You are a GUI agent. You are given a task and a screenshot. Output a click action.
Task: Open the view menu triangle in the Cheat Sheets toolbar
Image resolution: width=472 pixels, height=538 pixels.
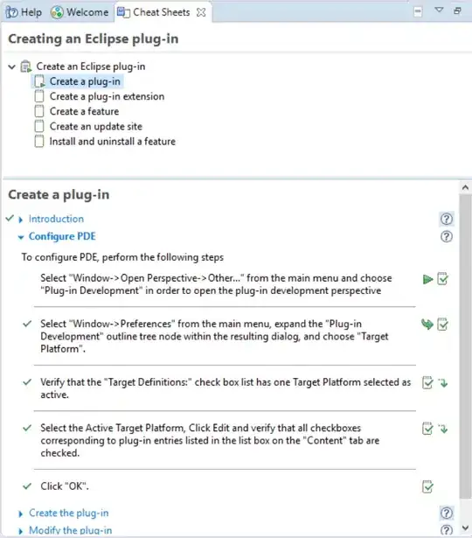click(439, 10)
